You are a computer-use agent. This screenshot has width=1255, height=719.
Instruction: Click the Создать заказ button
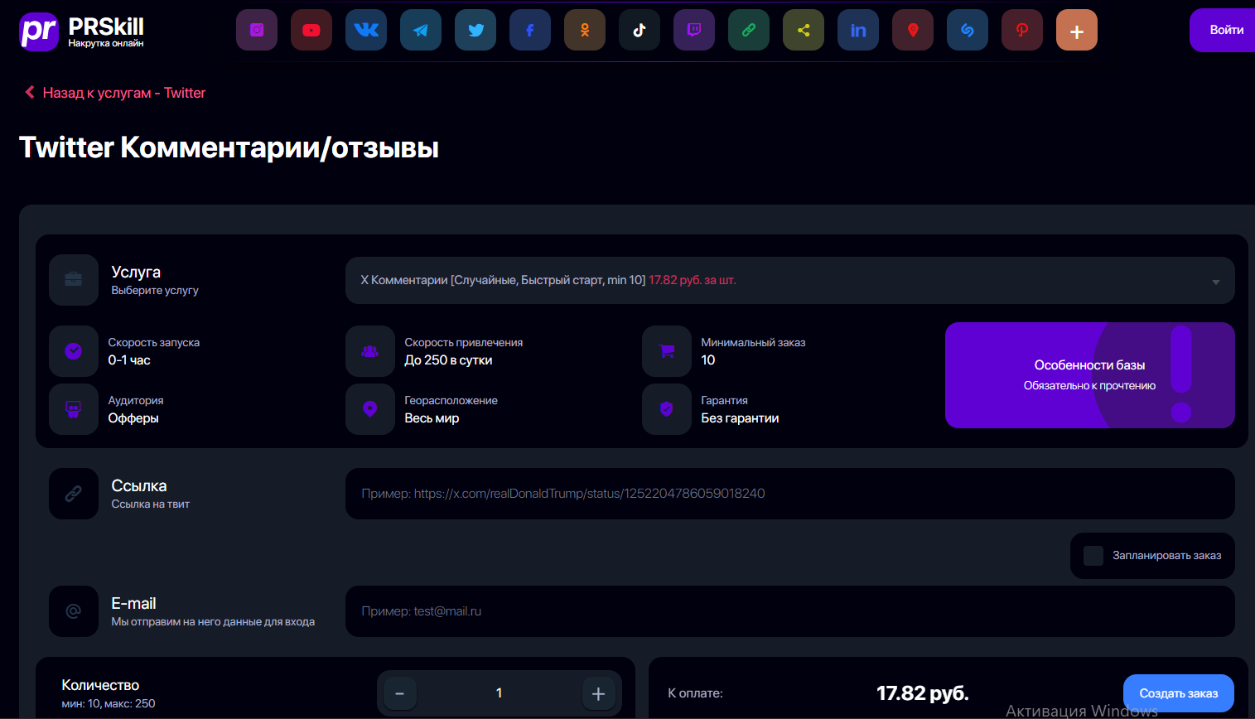pyautogui.click(x=1179, y=693)
